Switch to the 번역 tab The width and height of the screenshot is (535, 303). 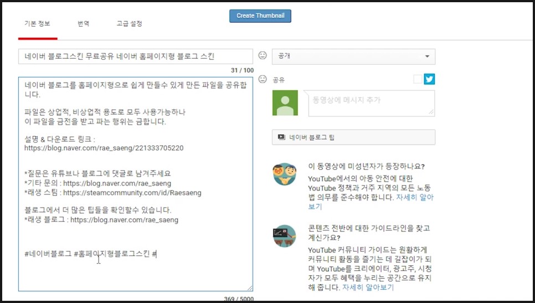point(83,24)
